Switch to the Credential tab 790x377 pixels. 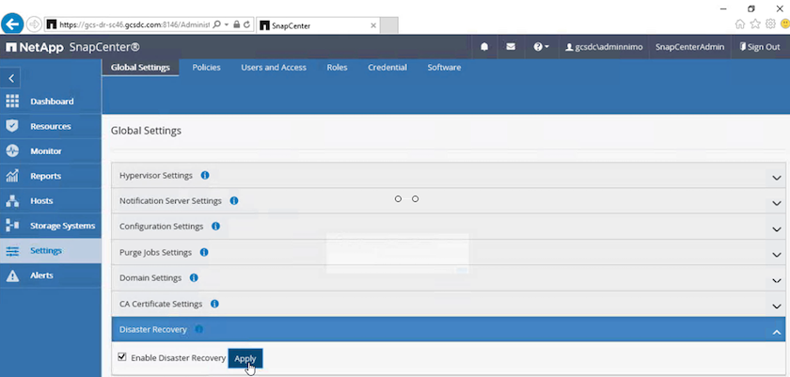tap(387, 68)
